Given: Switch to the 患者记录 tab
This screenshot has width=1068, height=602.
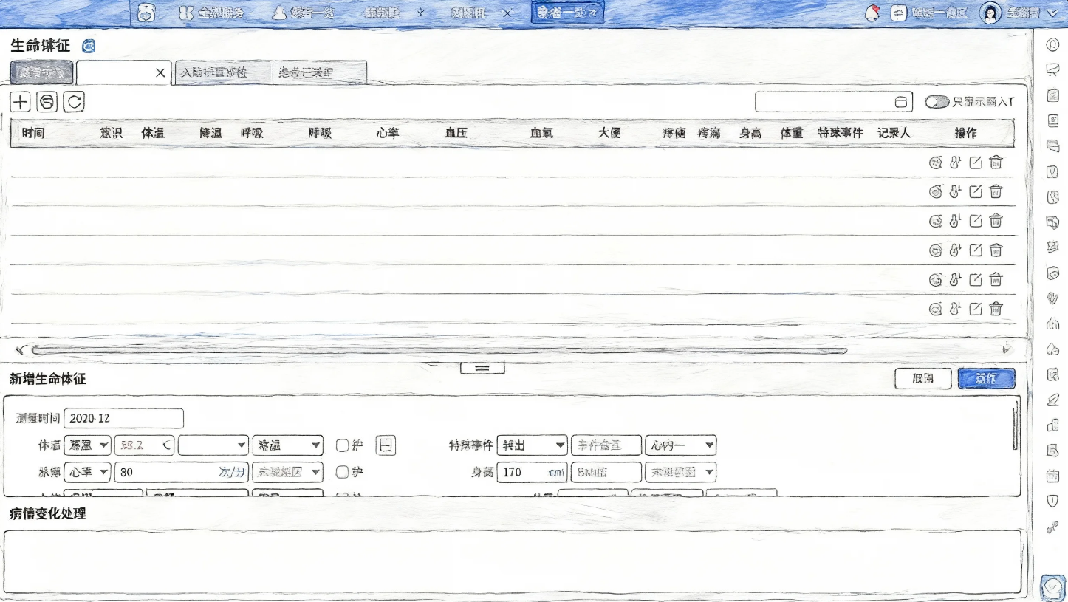Looking at the screenshot, I should click(x=320, y=72).
